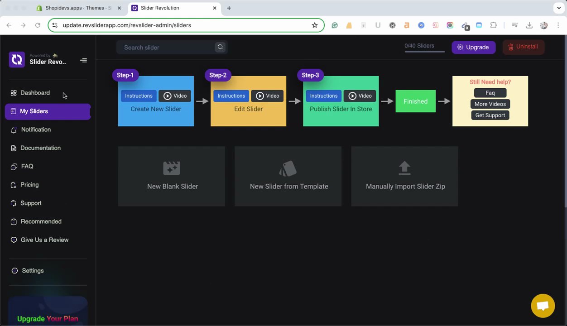This screenshot has height=326, width=567.
Task: Click the Dashboard grid icon
Action: pyautogui.click(x=14, y=93)
